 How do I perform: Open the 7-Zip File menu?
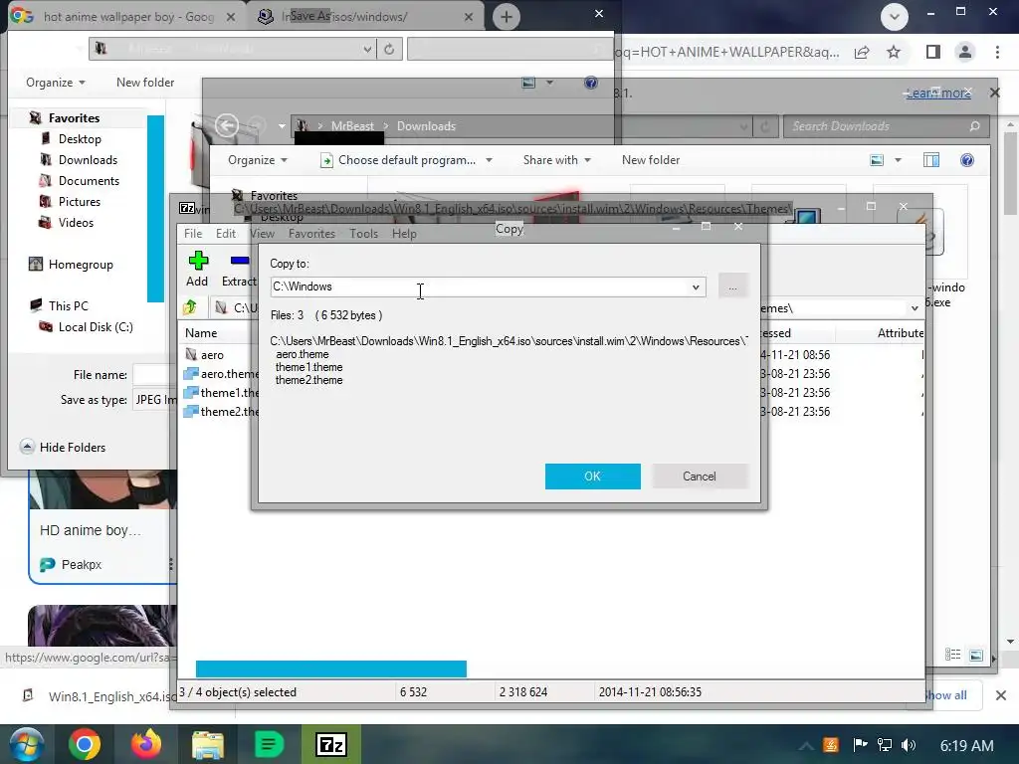click(x=193, y=234)
